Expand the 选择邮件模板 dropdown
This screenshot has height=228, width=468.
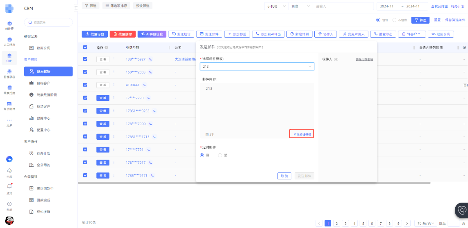(x=257, y=67)
